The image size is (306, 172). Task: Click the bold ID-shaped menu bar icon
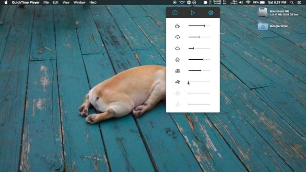point(205,2)
